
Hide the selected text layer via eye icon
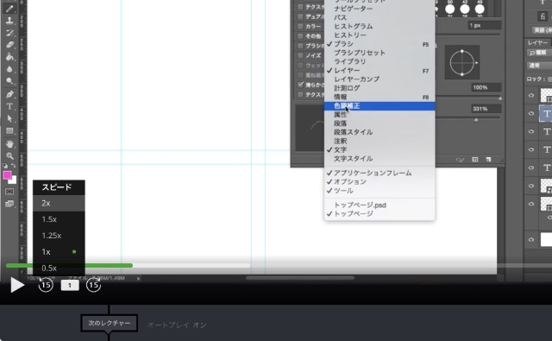point(531,113)
